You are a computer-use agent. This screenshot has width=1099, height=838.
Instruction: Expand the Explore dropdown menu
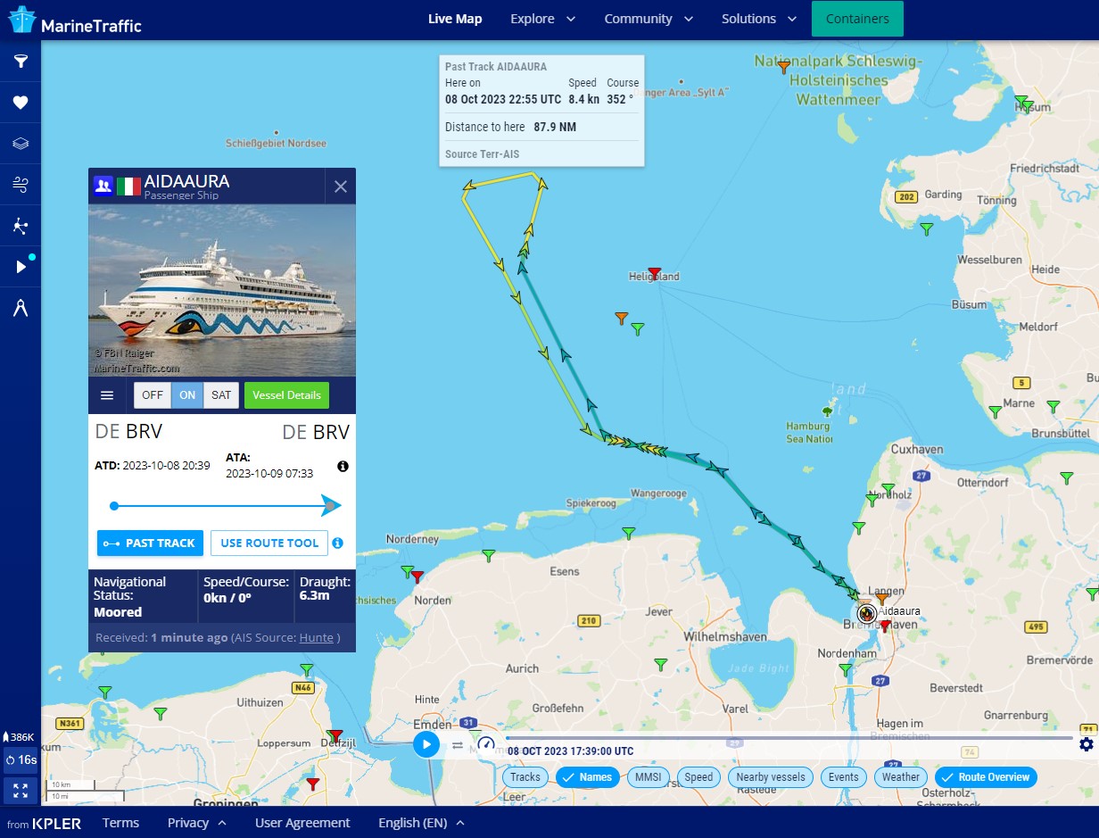(x=542, y=19)
